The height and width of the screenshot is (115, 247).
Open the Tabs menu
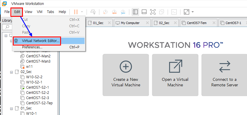click(50, 12)
